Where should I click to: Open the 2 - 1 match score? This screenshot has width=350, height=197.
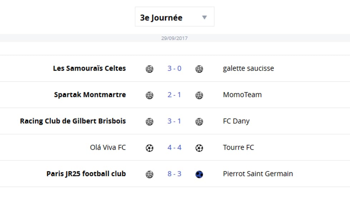pyautogui.click(x=174, y=95)
